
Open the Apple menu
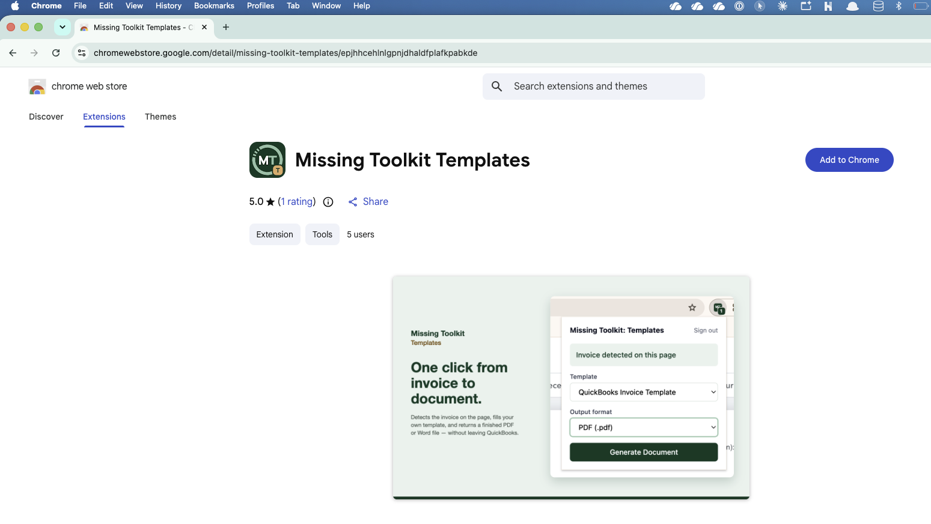tap(15, 6)
